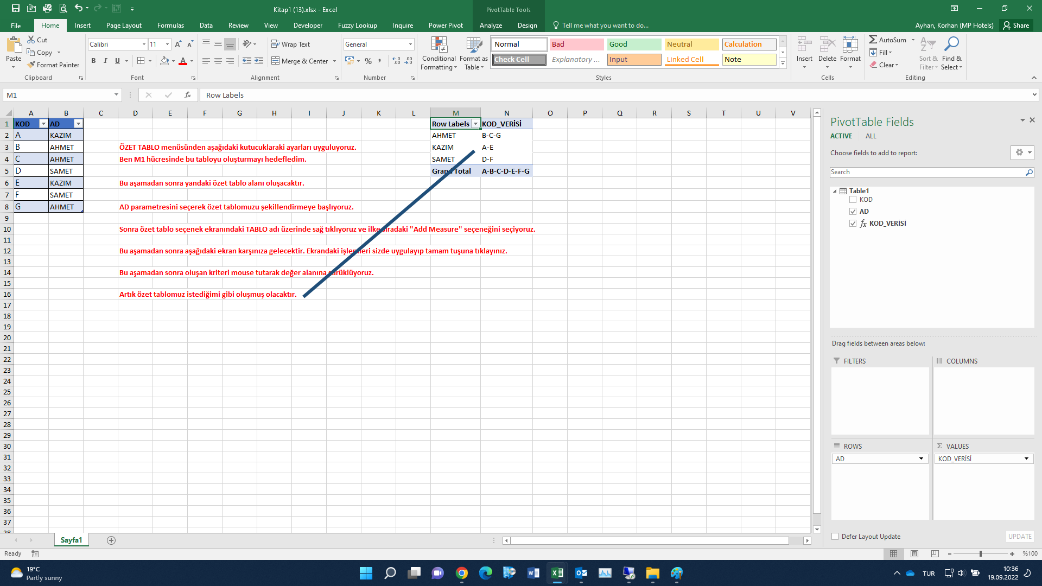This screenshot has height=586, width=1042.
Task: Expand the cell styles gallery
Action: (x=783, y=63)
